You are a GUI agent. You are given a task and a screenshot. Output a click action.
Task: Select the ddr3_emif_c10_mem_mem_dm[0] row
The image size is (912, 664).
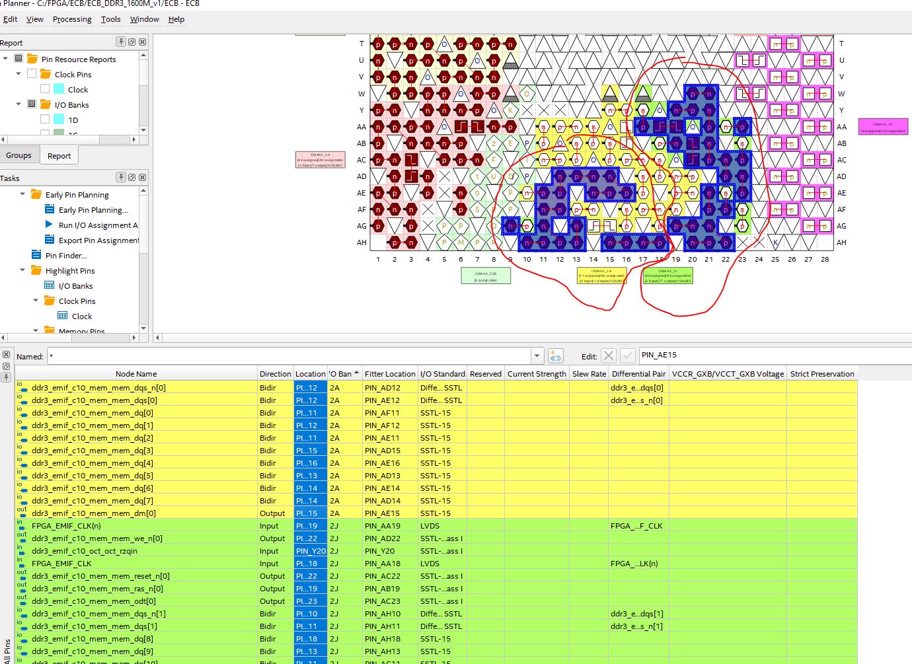click(x=436, y=513)
